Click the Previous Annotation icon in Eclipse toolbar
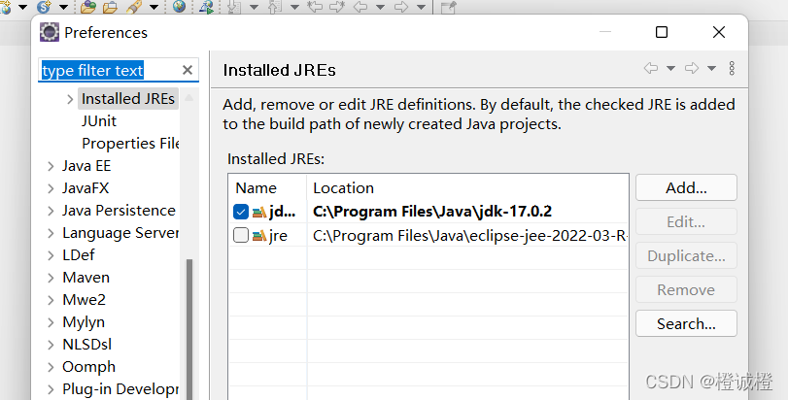 click(x=275, y=7)
